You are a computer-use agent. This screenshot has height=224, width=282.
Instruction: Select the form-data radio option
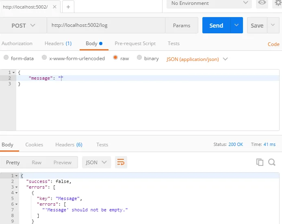(x=6, y=58)
